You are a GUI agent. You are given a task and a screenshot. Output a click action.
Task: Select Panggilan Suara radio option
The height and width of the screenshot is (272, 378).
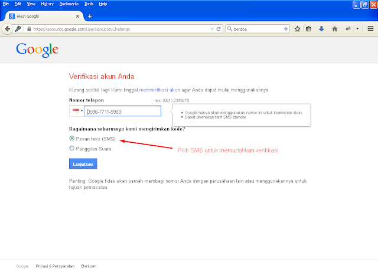(72, 149)
